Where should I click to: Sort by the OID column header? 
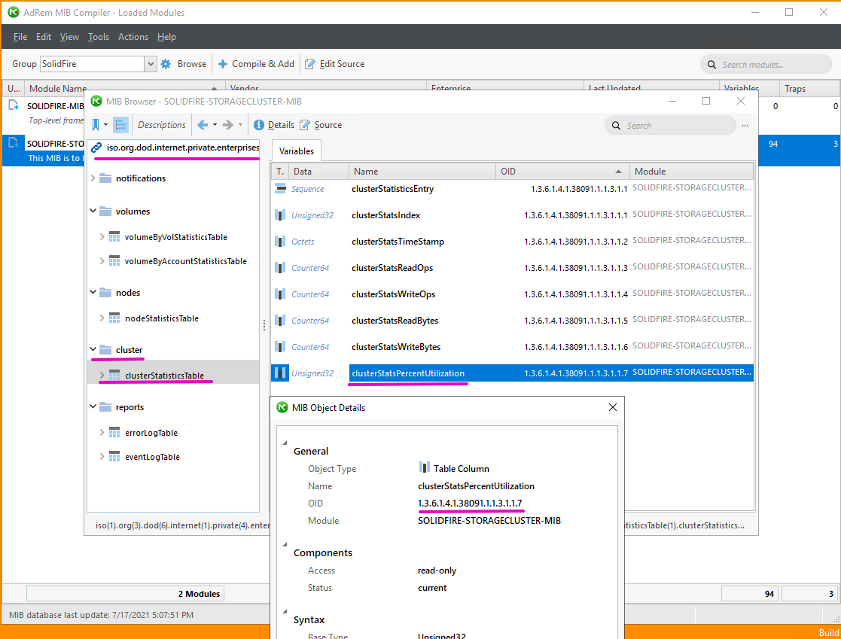[x=562, y=172]
